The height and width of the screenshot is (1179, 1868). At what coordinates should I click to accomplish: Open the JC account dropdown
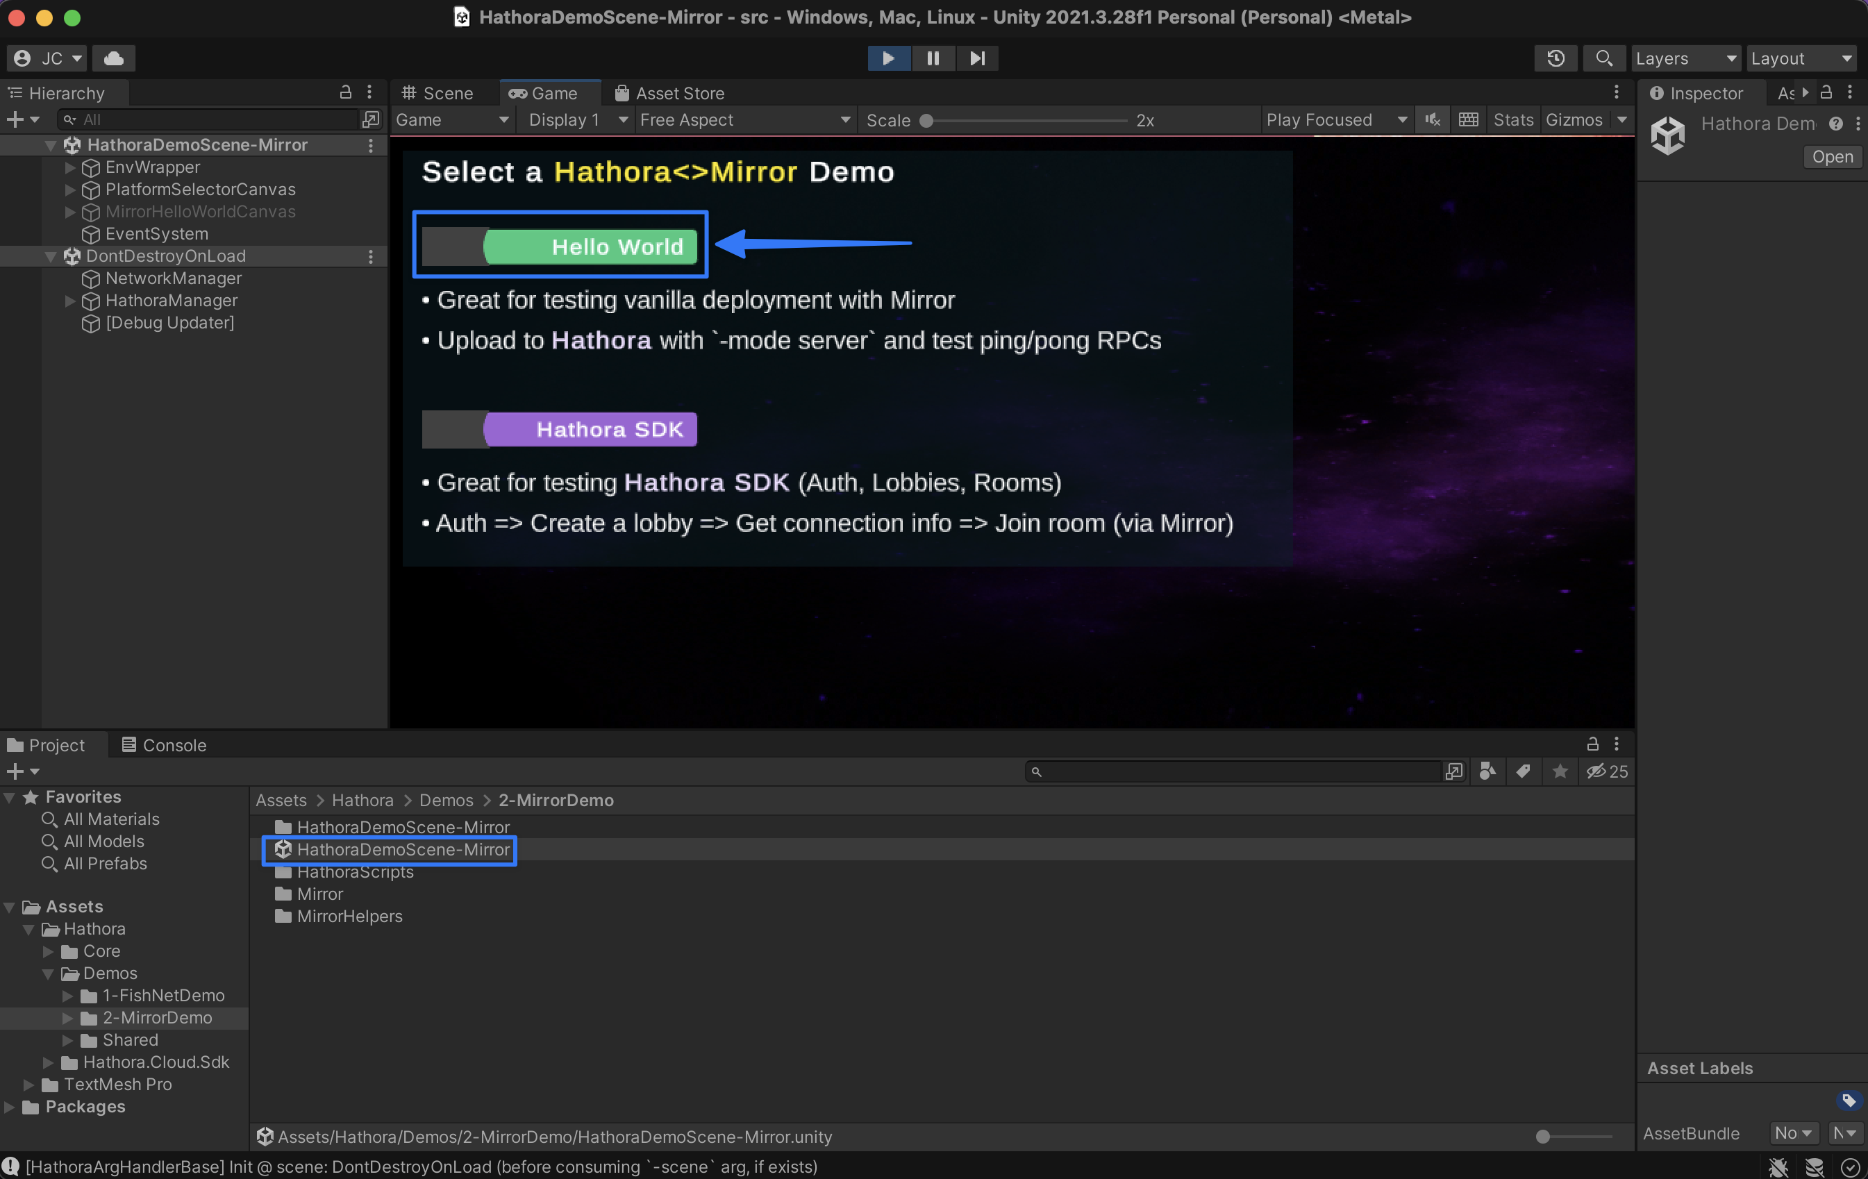(x=47, y=58)
